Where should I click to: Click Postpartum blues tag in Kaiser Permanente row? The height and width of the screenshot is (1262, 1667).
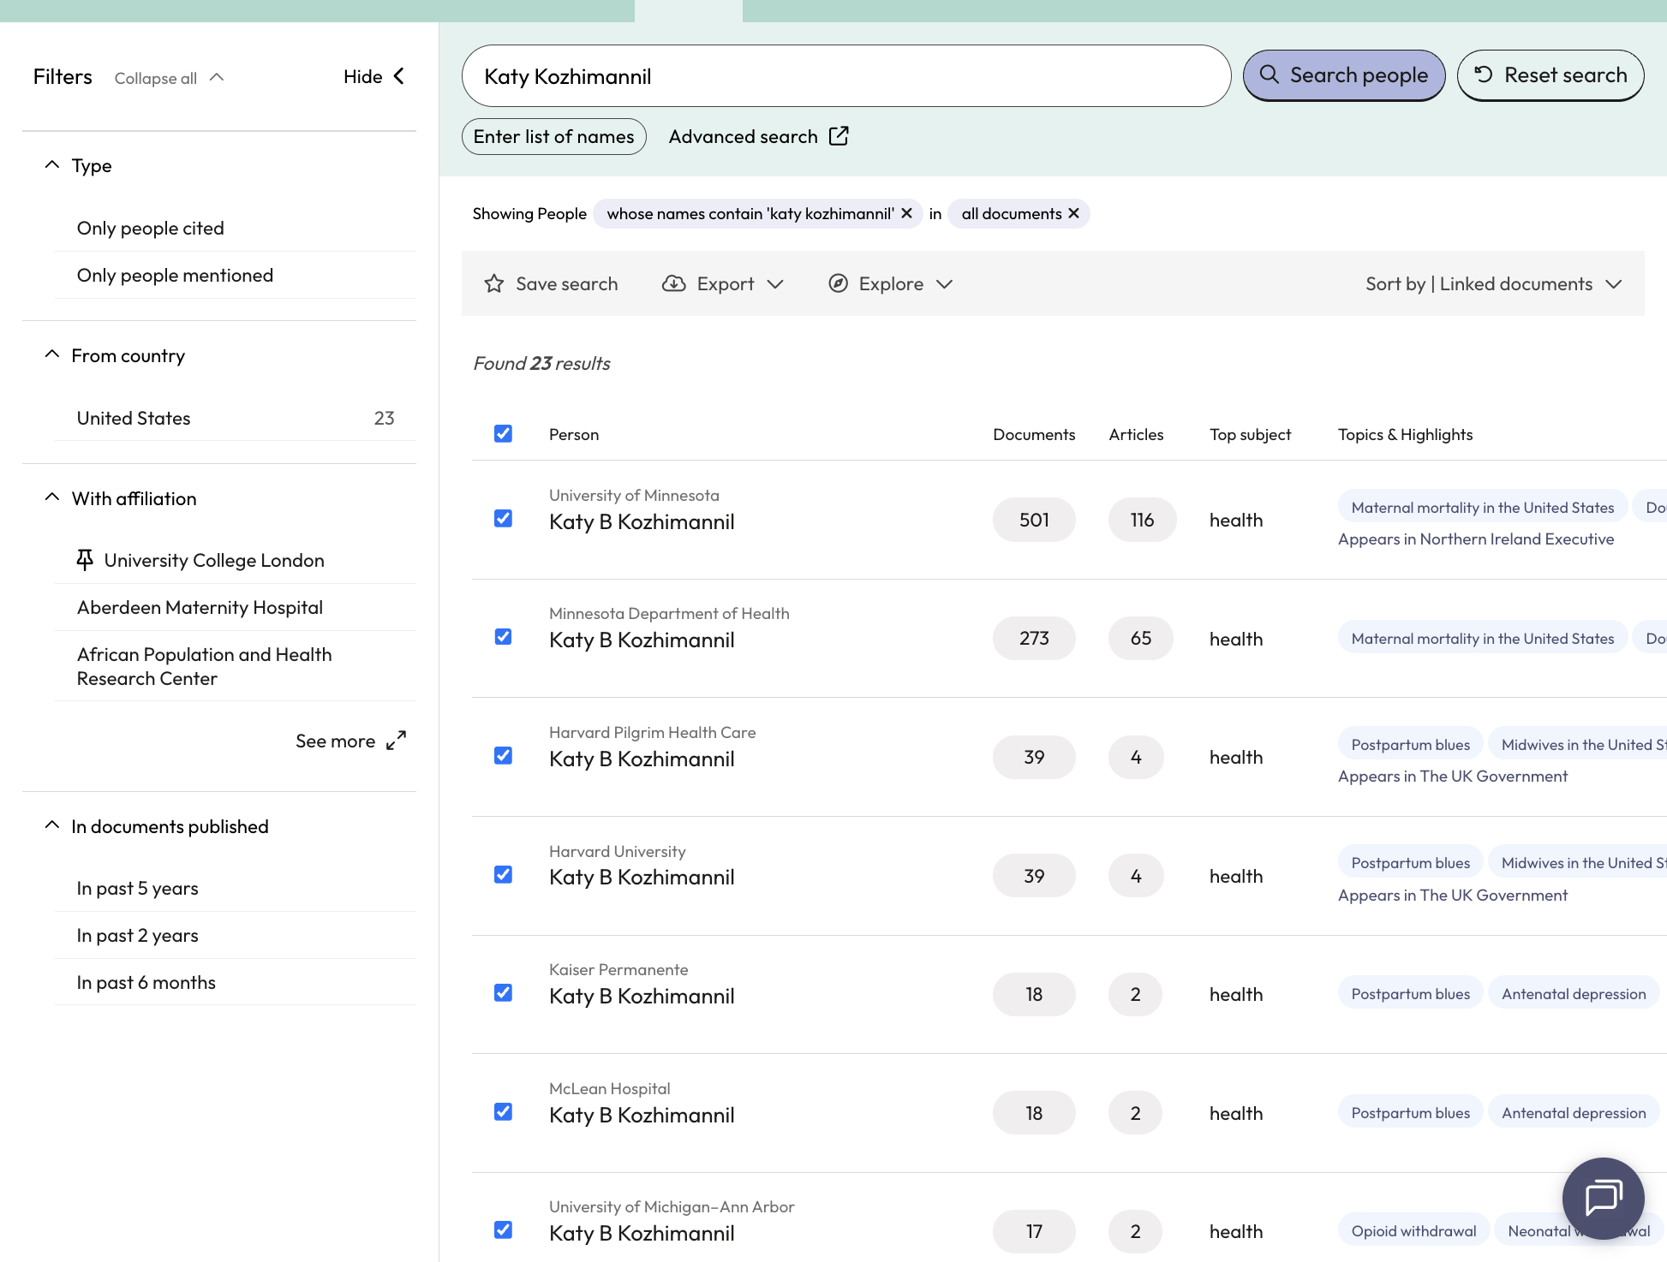click(1410, 994)
